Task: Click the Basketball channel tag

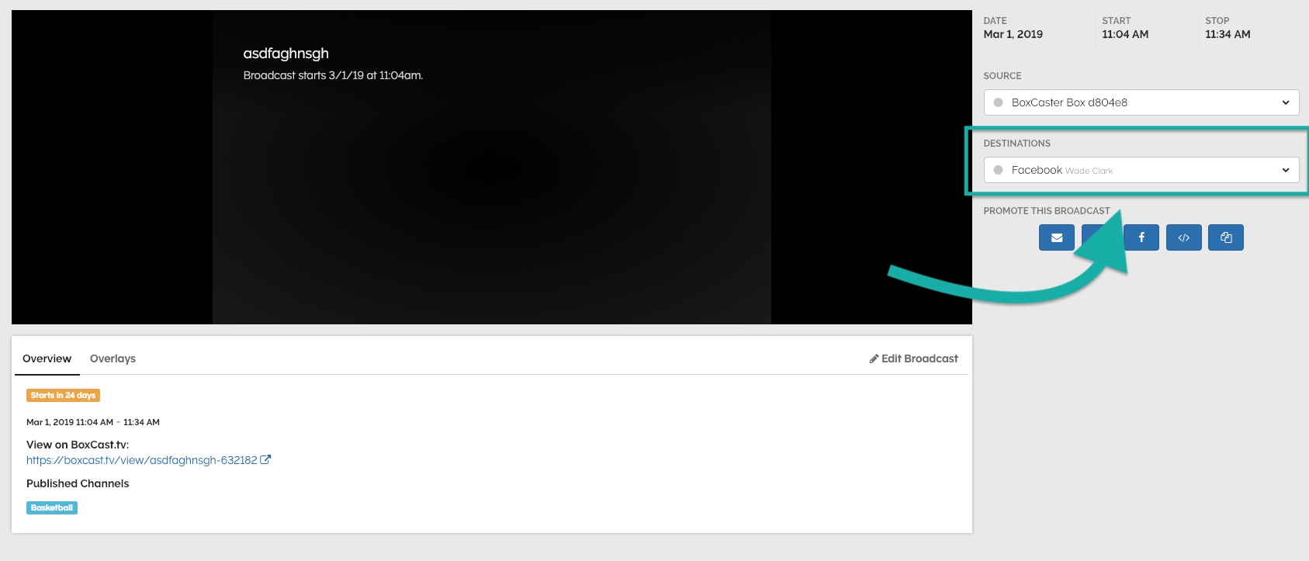Action: point(52,507)
